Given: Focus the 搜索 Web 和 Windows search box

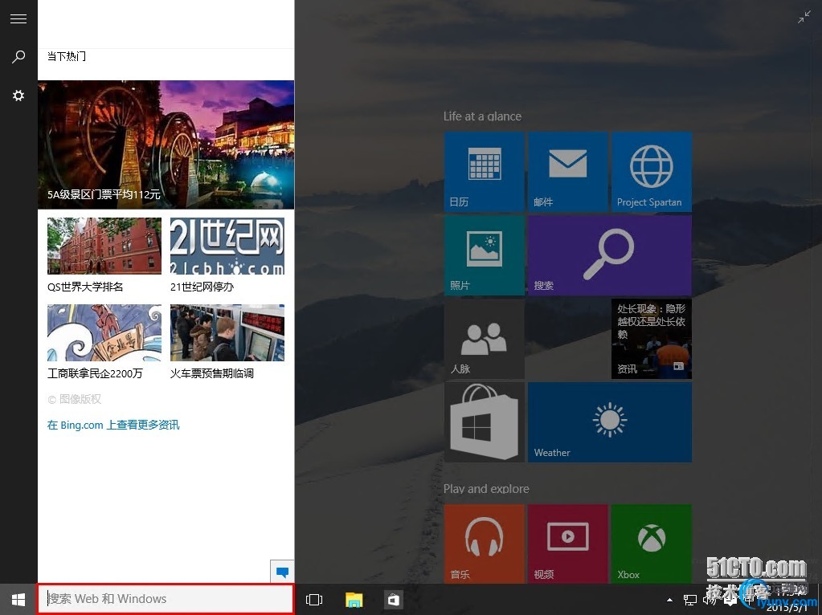Looking at the screenshot, I should tap(166, 599).
